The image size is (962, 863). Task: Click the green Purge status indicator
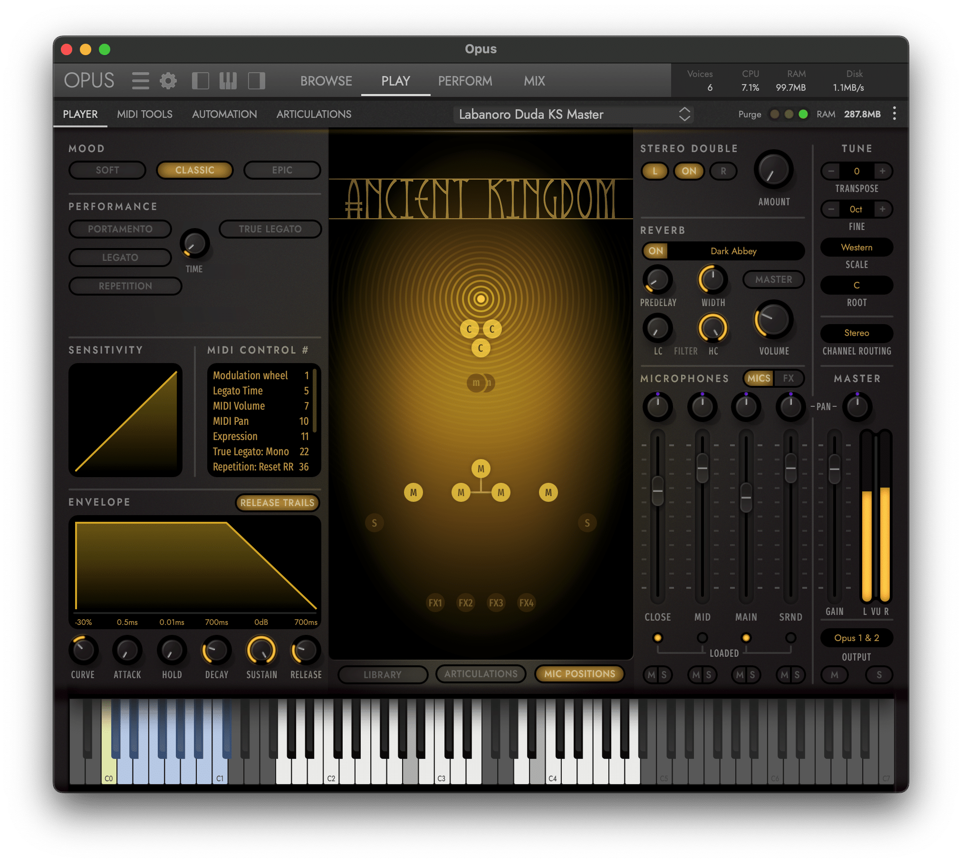803,114
